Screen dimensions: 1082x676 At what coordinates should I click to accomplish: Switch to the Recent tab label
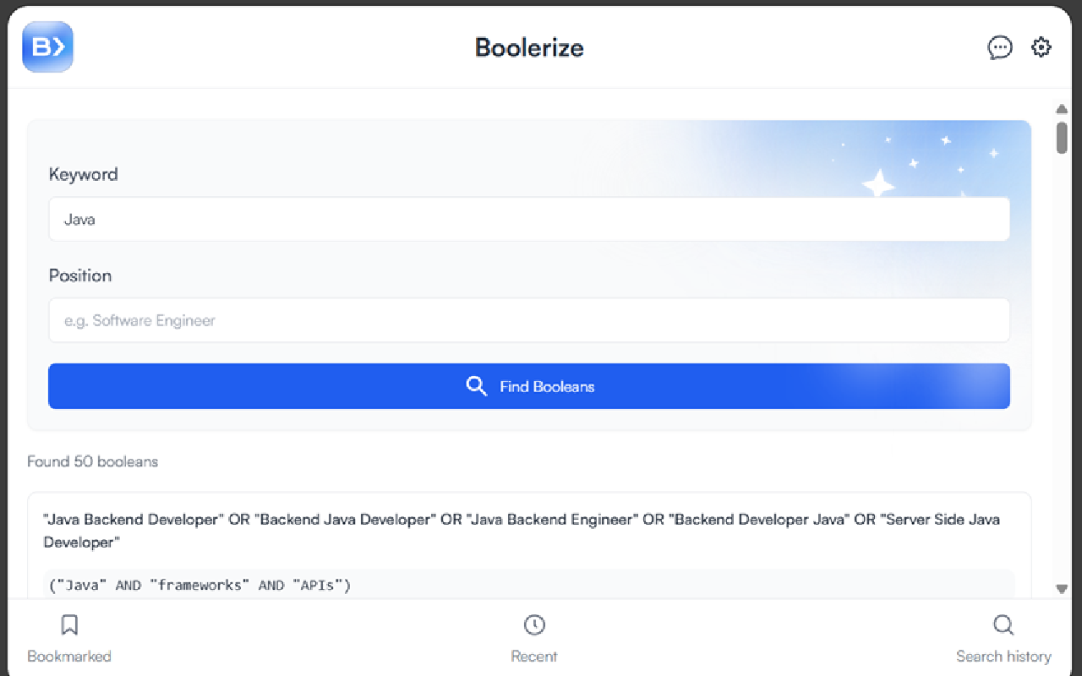(x=534, y=657)
